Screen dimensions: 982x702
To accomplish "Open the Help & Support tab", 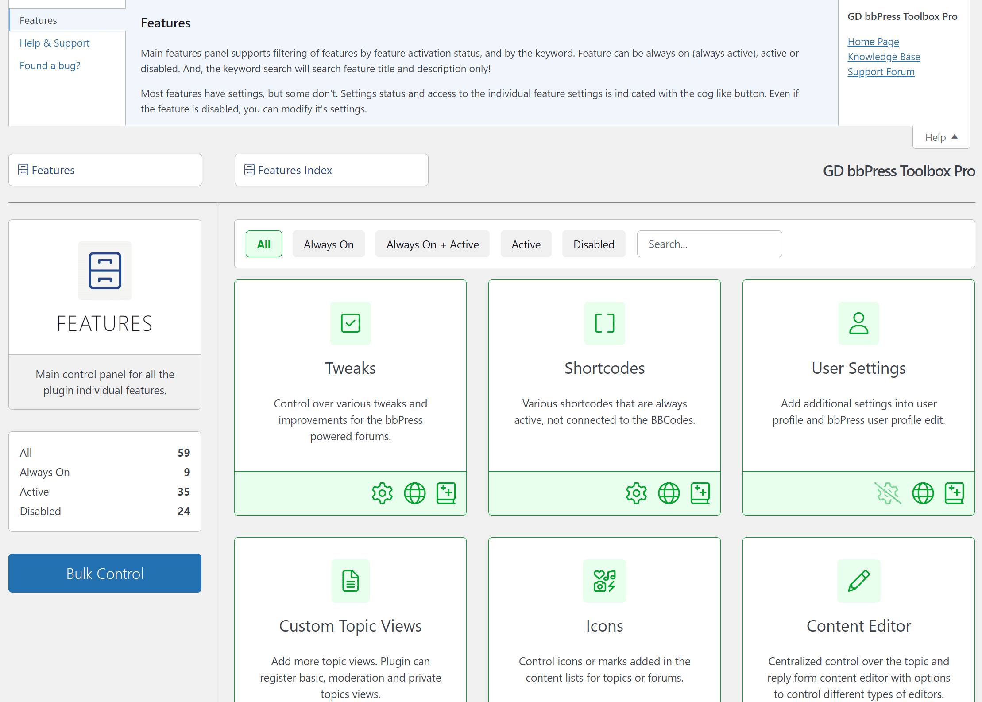I will (54, 43).
